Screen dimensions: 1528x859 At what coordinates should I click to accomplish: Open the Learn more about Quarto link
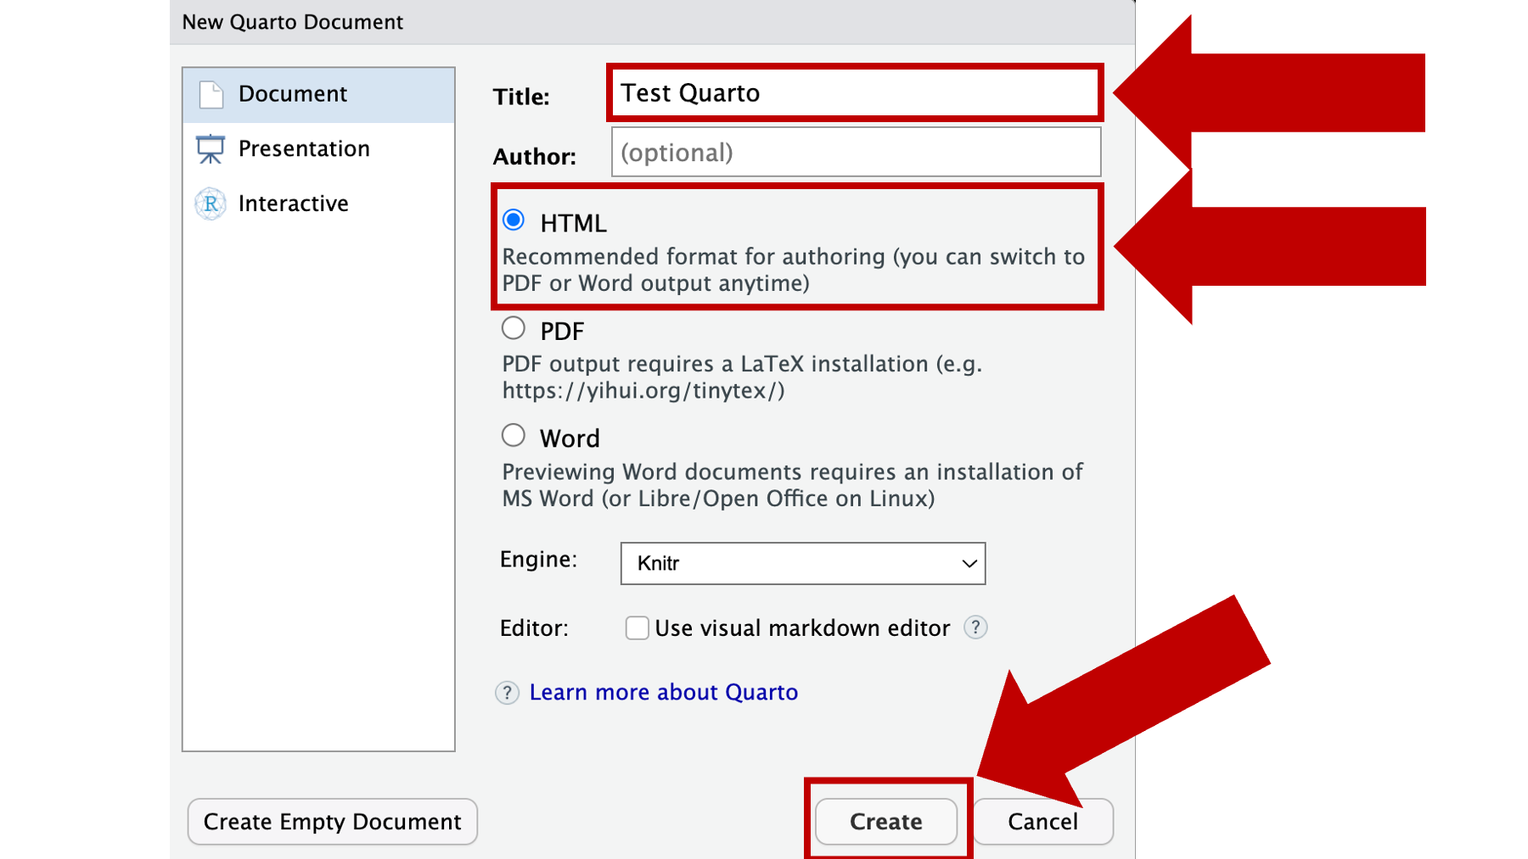pyautogui.click(x=664, y=692)
